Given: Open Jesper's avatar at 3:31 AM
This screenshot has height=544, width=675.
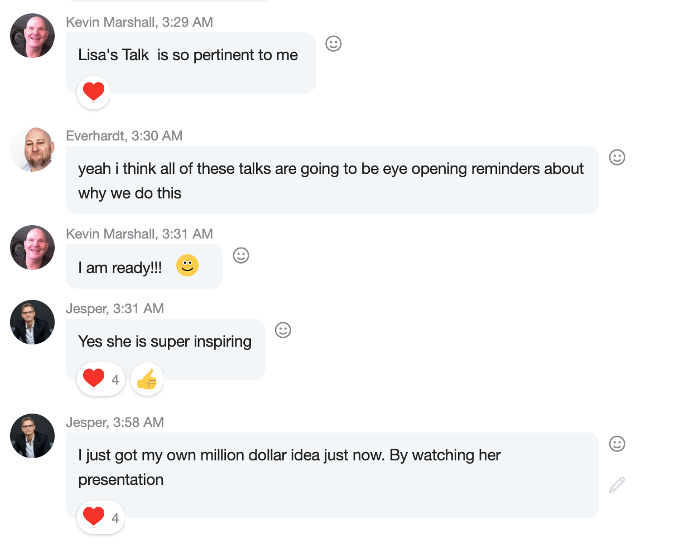Looking at the screenshot, I should [32, 322].
